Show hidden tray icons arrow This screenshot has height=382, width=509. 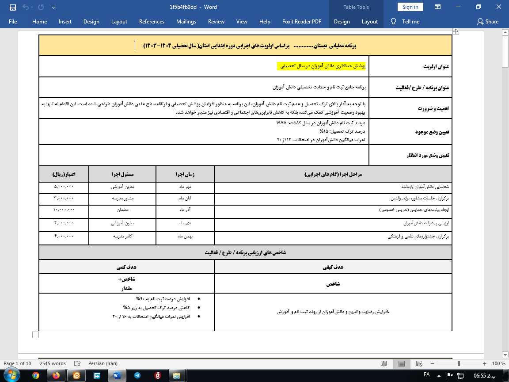pos(439,376)
